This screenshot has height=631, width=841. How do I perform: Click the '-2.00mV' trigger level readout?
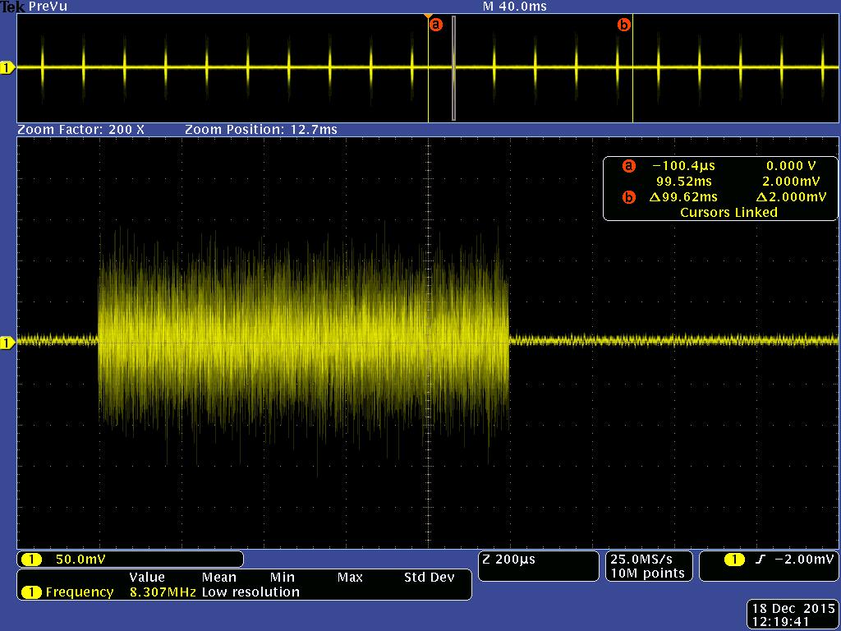tap(804, 559)
